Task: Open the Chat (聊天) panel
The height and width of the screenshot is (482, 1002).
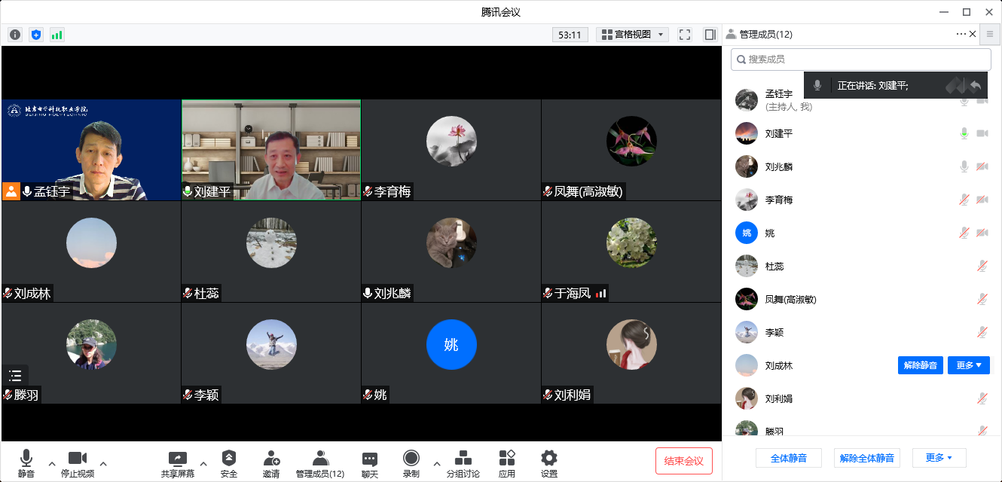Action: point(369,463)
